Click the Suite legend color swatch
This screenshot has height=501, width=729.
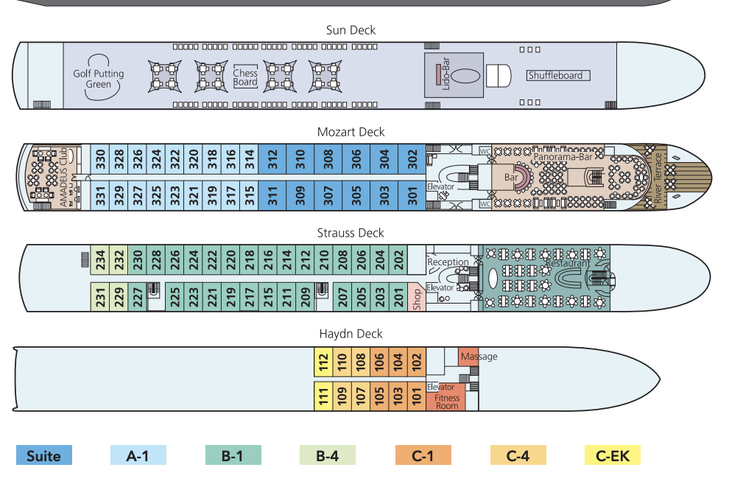(44, 455)
